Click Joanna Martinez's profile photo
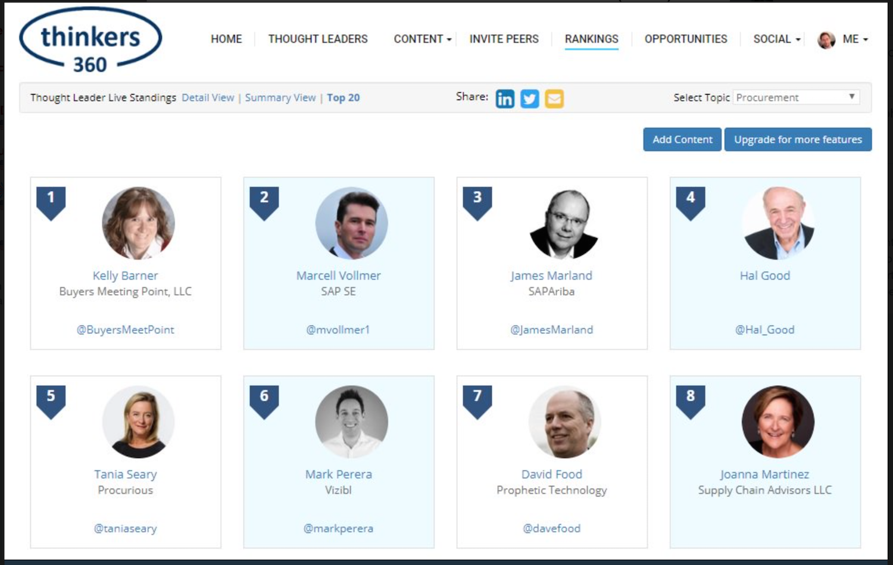 (x=778, y=422)
